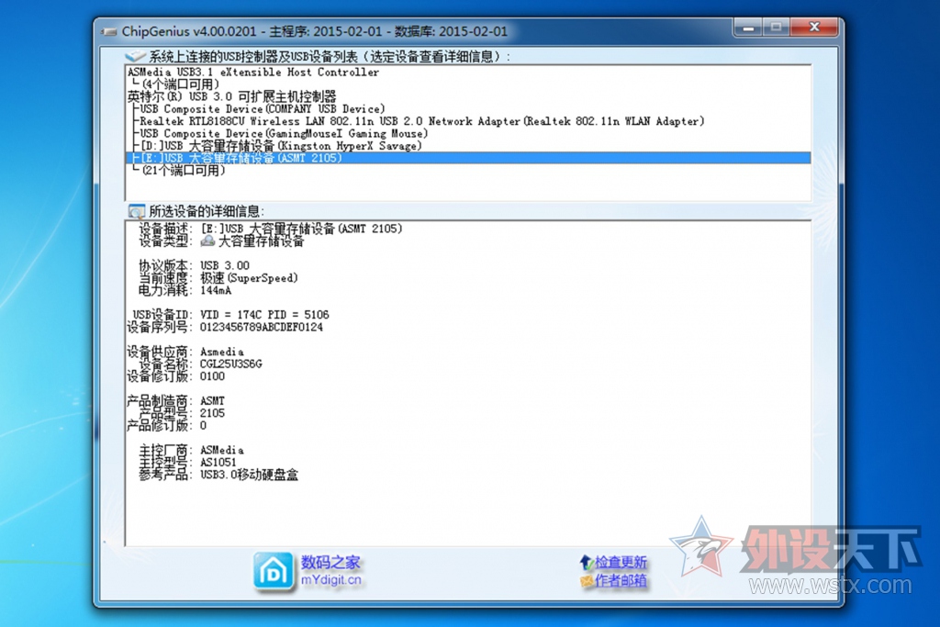Click the ChipGenius title bar icon
The width and height of the screenshot is (940, 627).
pos(109,31)
